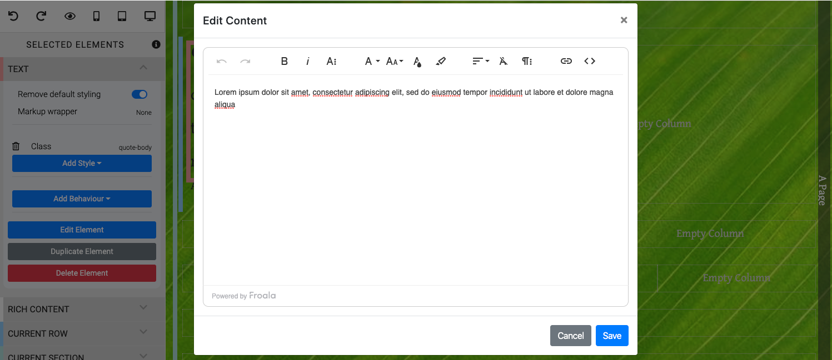Open the font family dropdown
Viewport: 832px width, 360px height.
click(372, 61)
